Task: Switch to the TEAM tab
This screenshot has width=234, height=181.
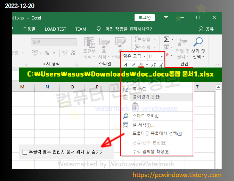Action: pyautogui.click(x=81, y=29)
